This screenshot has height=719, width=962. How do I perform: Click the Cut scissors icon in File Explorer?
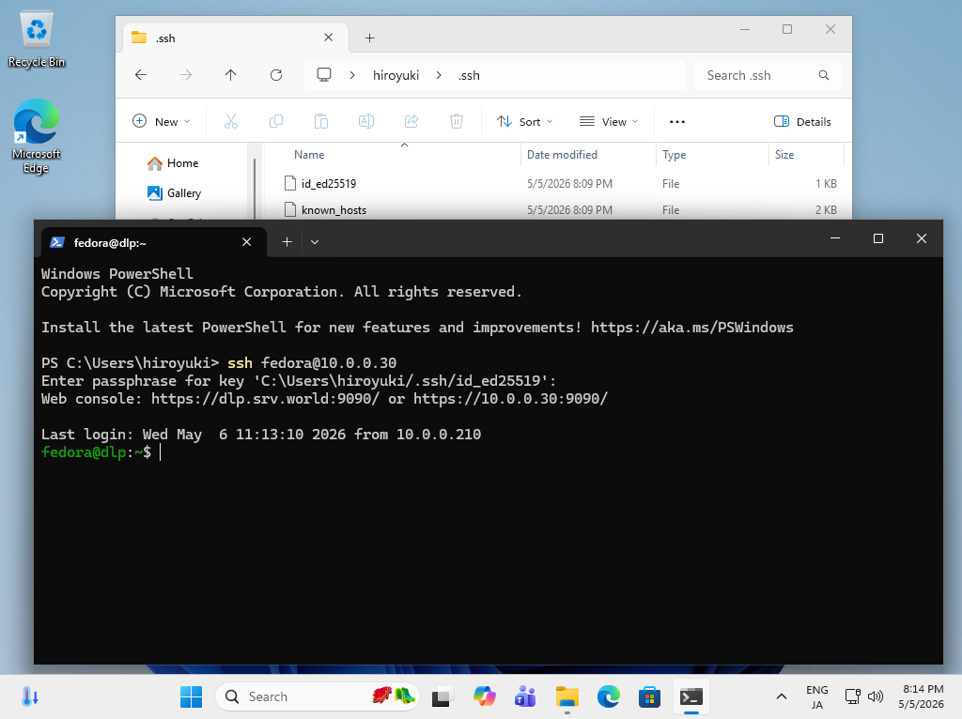pyautogui.click(x=231, y=121)
